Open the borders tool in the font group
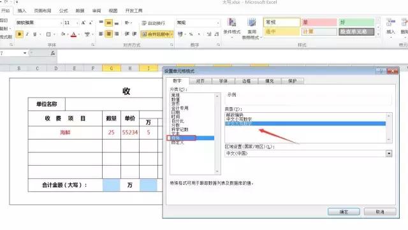The height and width of the screenshot is (230, 408). click(x=48, y=34)
